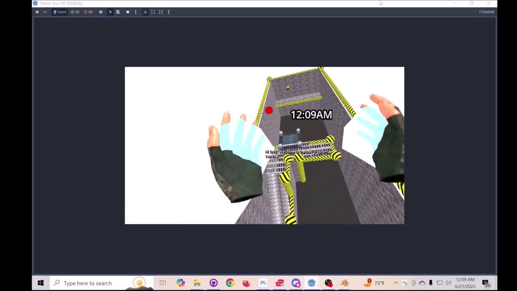Click the camera override options eye icon
517x291 pixels.
pos(101,12)
